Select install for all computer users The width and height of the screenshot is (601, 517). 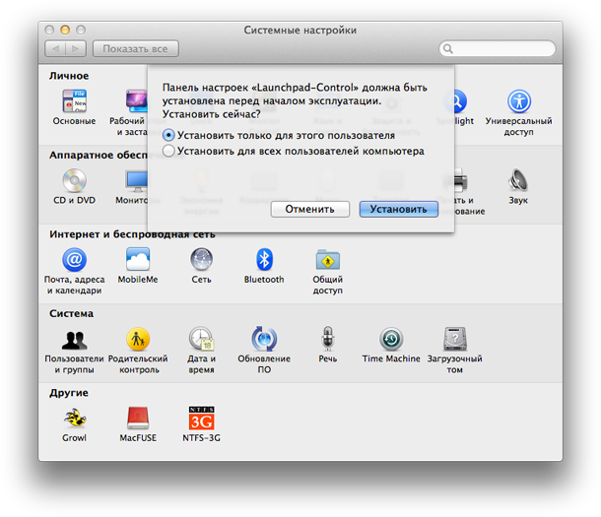[x=169, y=152]
